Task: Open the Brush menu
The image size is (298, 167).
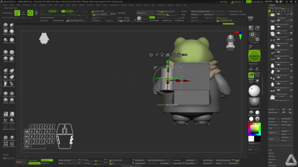Action: [x=12, y=5]
